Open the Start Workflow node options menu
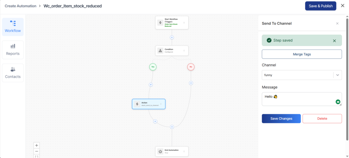This screenshot has height=158, width=349. pyautogui.click(x=184, y=23)
